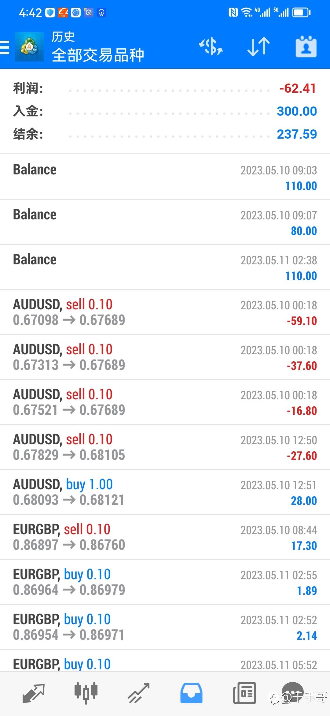Select the 全部交易品种 symbol filter title
The image size is (330, 716).
(x=98, y=55)
